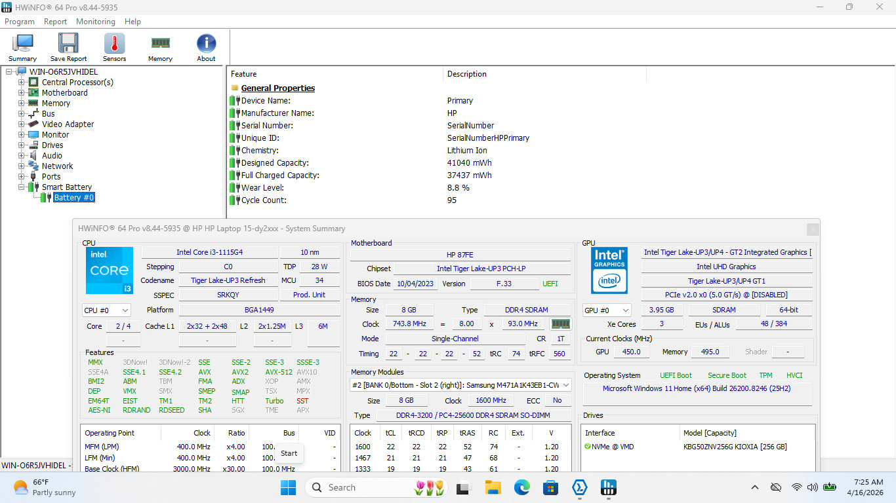896x503 pixels.
Task: Click the Audio speaker icon in the tree
Action: [x=33, y=155]
